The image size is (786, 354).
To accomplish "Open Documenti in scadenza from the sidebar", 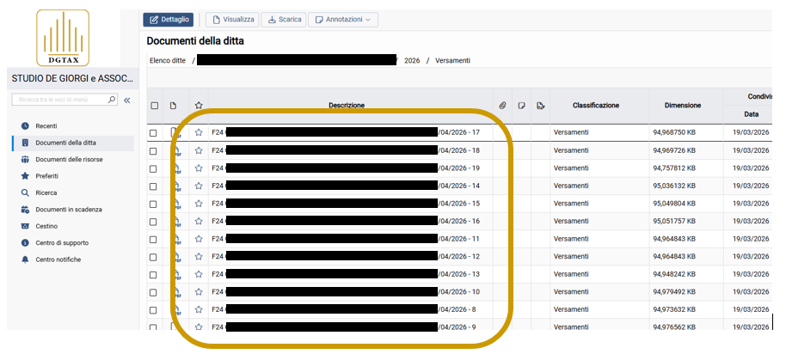I will (x=69, y=210).
